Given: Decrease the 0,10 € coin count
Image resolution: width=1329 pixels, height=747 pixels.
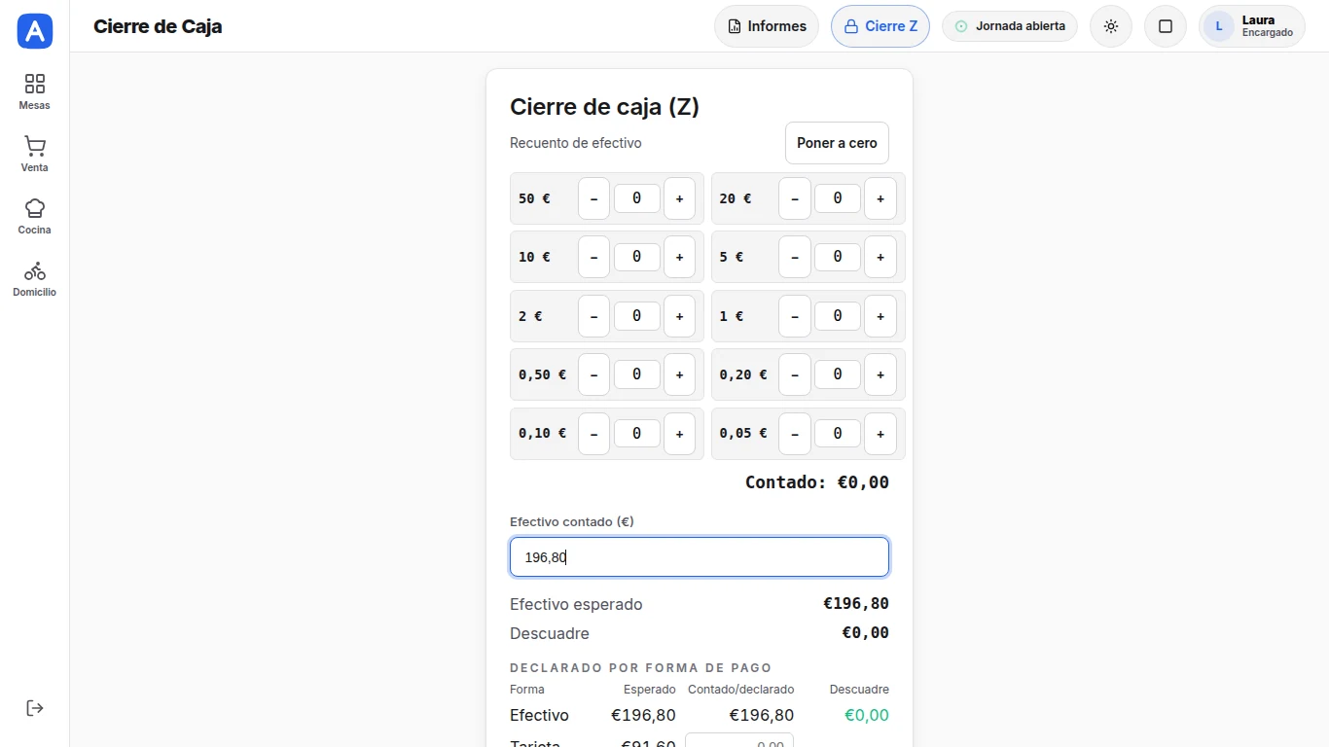Looking at the screenshot, I should (x=594, y=434).
